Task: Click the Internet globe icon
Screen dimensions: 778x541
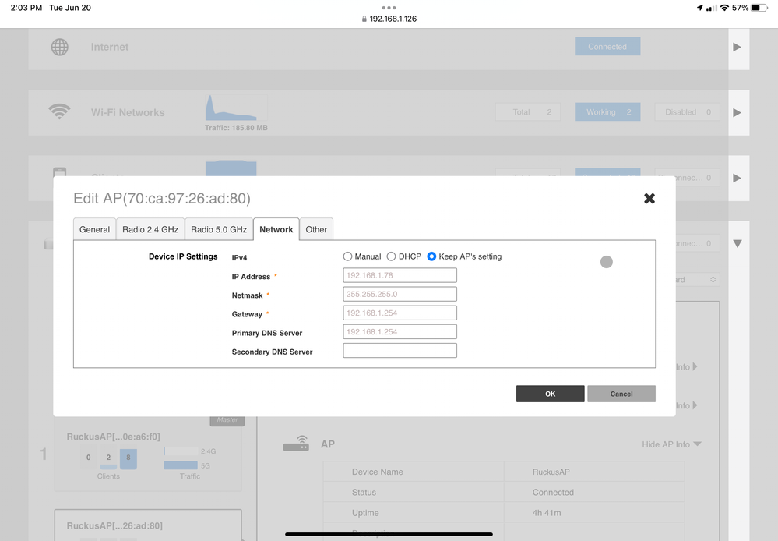Action: 60,47
